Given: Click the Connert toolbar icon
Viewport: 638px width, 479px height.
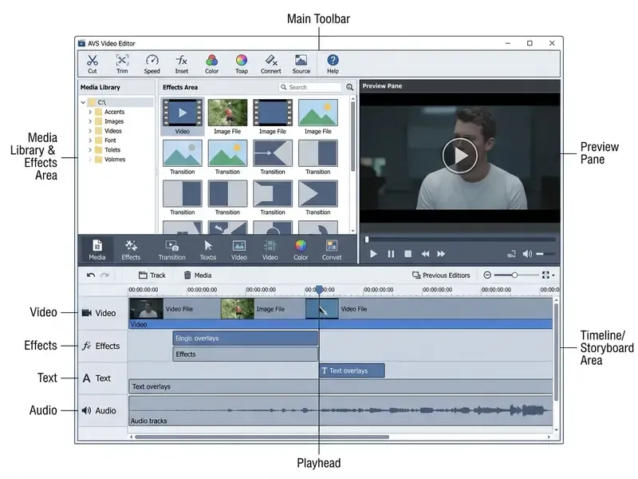Looking at the screenshot, I should 271,64.
